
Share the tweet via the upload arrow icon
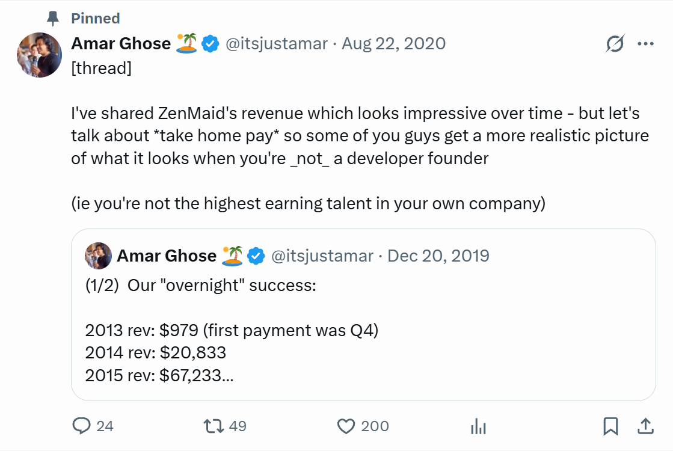645,426
